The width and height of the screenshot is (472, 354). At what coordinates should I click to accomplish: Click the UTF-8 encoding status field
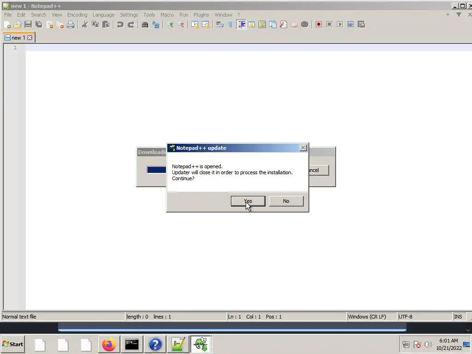click(425, 317)
